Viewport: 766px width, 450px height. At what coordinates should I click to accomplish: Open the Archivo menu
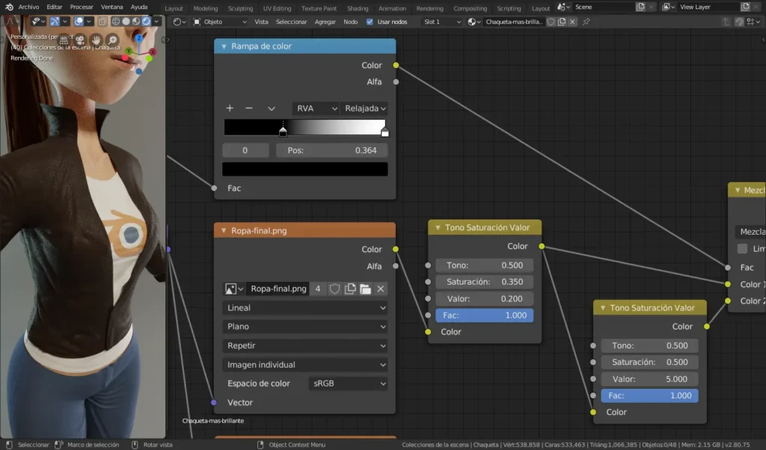(28, 7)
